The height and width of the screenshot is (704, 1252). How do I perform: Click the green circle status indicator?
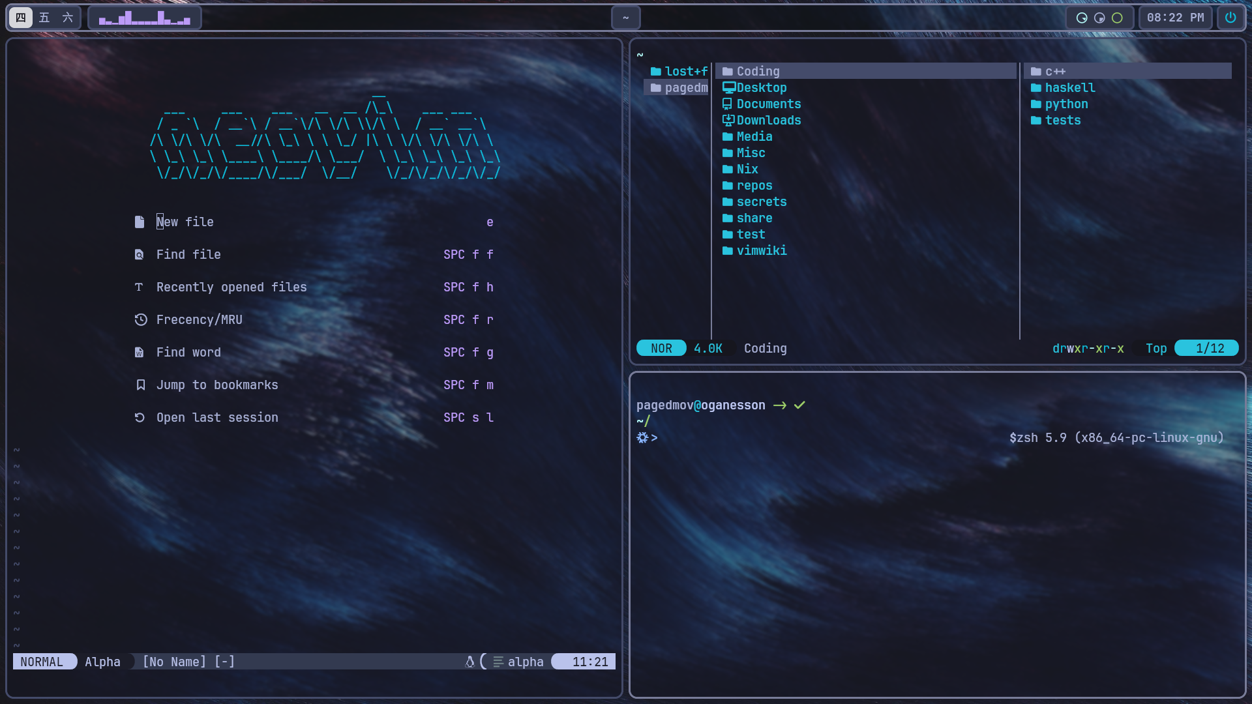tap(1116, 18)
